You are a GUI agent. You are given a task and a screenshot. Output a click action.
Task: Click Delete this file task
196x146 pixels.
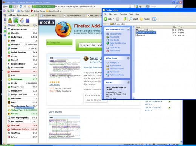pos(113,51)
